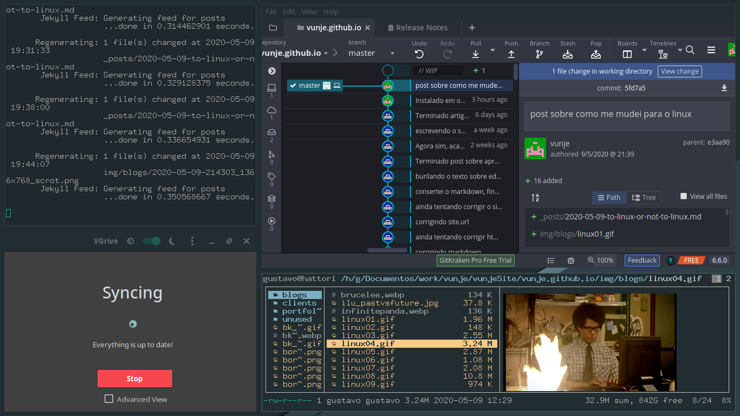740x416 pixels.
Task: Undo the last GitKraken action
Action: 419,49
